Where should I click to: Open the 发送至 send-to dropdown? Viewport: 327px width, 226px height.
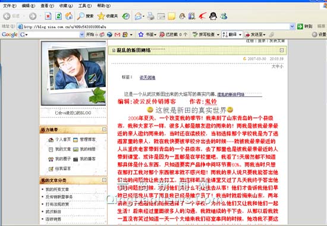click(264, 35)
